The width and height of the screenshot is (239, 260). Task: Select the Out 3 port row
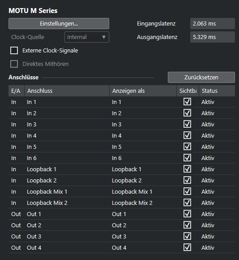point(122,236)
